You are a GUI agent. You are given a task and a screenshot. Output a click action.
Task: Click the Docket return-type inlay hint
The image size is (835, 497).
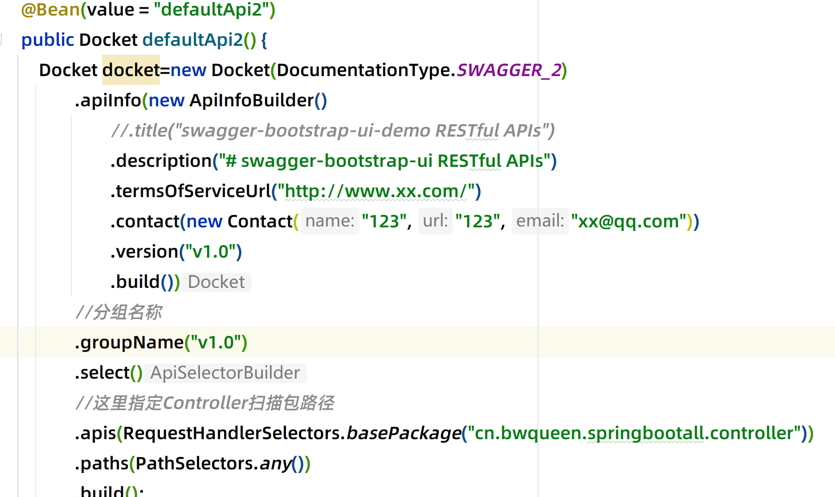click(216, 282)
